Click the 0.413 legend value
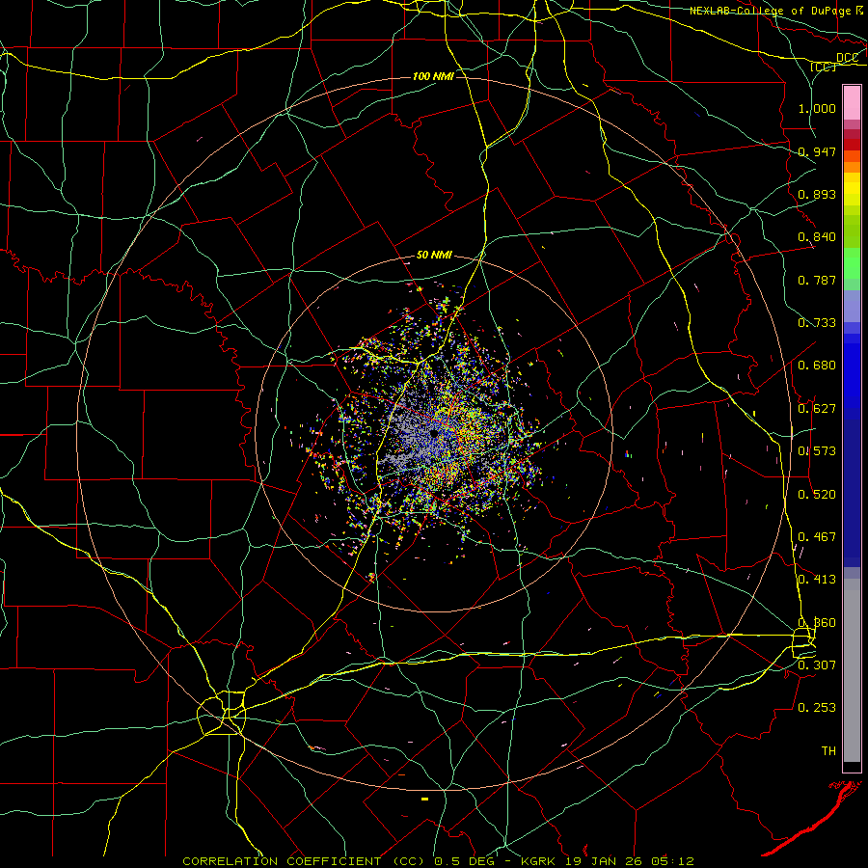Screen dimensions: 868x868 pos(817,580)
